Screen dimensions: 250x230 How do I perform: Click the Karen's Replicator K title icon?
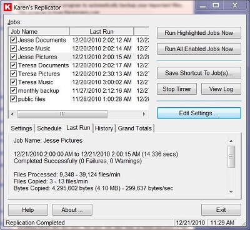[8, 7]
